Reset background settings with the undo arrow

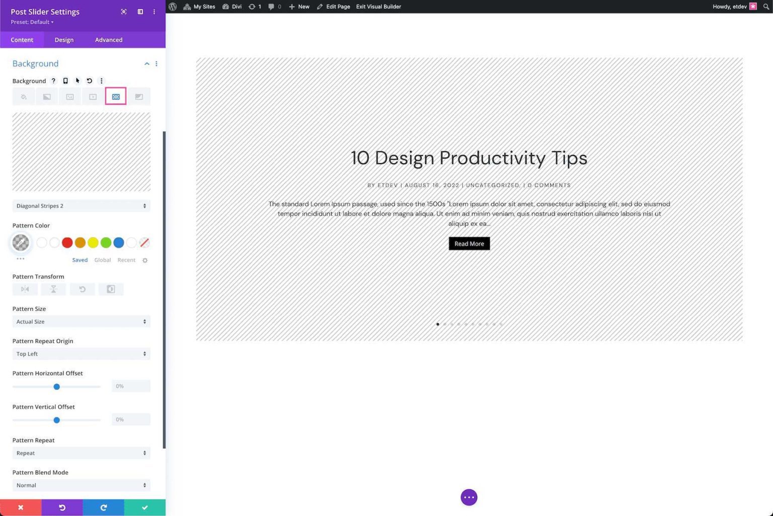pos(89,81)
